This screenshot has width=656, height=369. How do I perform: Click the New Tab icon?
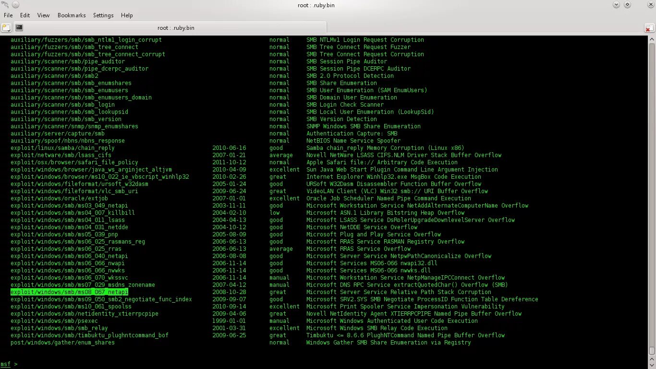[6, 28]
